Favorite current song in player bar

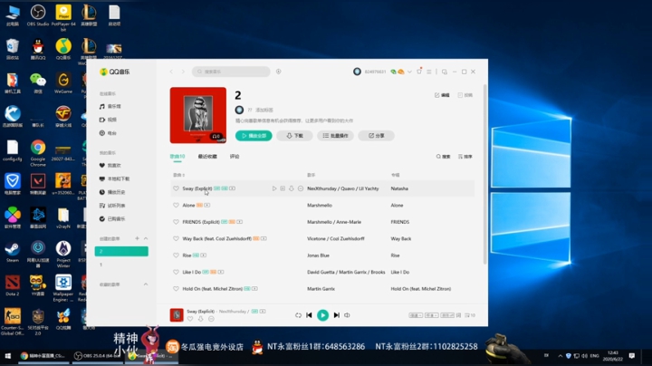click(x=190, y=319)
